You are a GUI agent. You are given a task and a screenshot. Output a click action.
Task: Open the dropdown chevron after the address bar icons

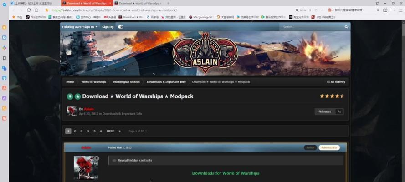pos(322,10)
